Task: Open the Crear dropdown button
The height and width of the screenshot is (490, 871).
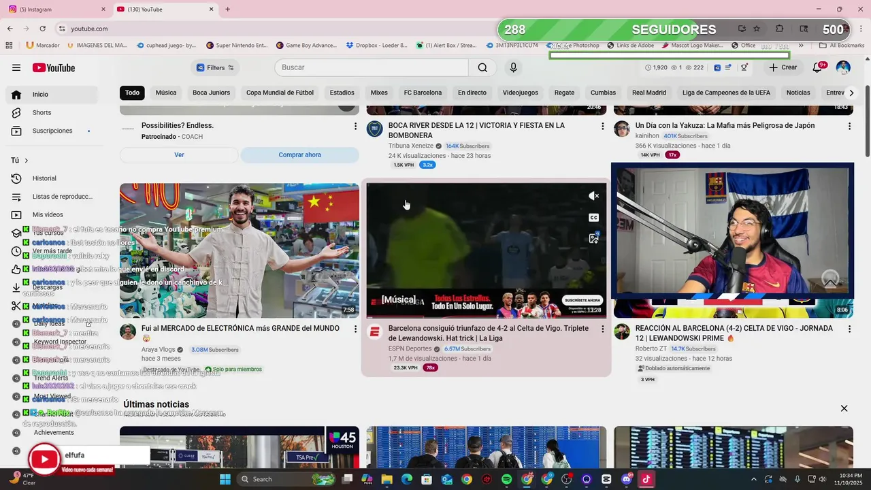Action: tap(783, 67)
